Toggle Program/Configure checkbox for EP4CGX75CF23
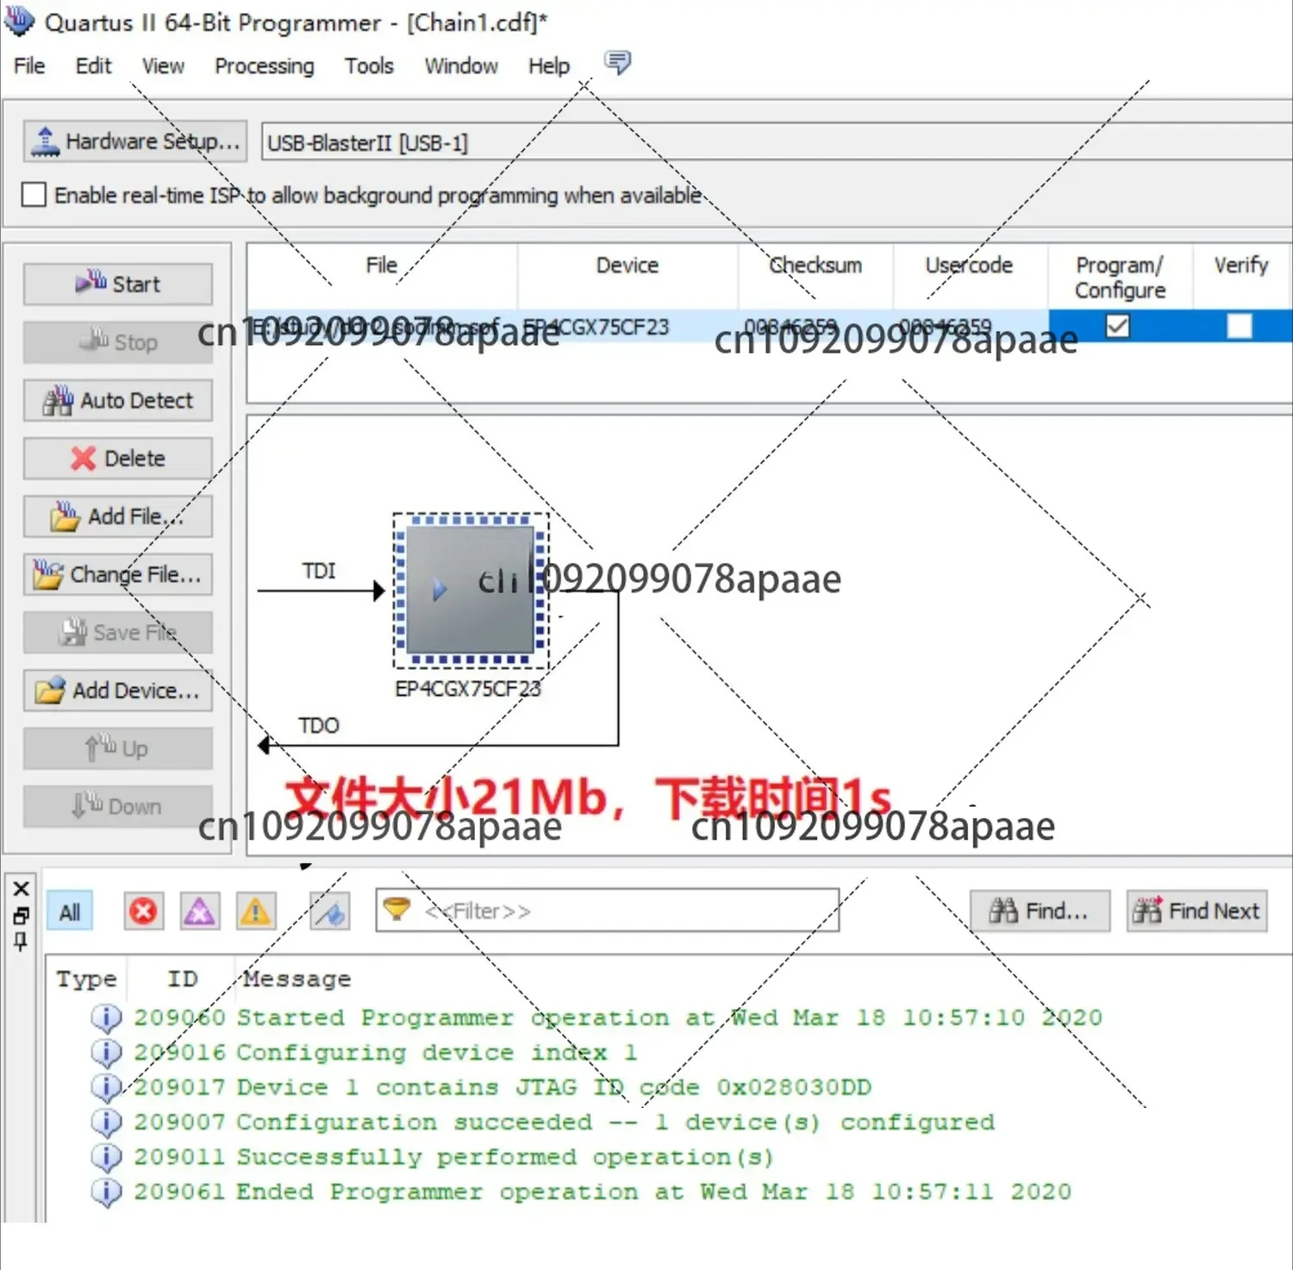The height and width of the screenshot is (1270, 1293). click(x=1117, y=326)
